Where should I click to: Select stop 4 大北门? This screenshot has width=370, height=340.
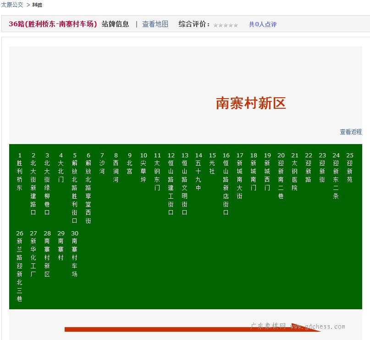61,167
